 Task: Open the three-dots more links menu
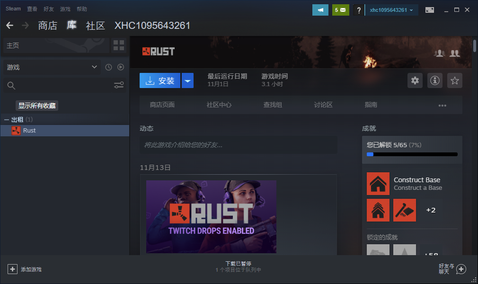pos(443,105)
